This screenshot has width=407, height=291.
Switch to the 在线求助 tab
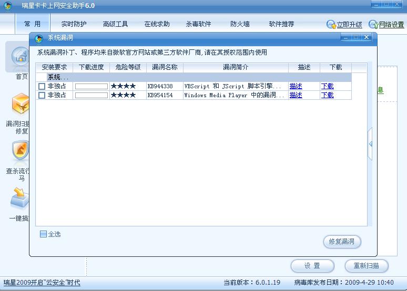[x=157, y=24]
